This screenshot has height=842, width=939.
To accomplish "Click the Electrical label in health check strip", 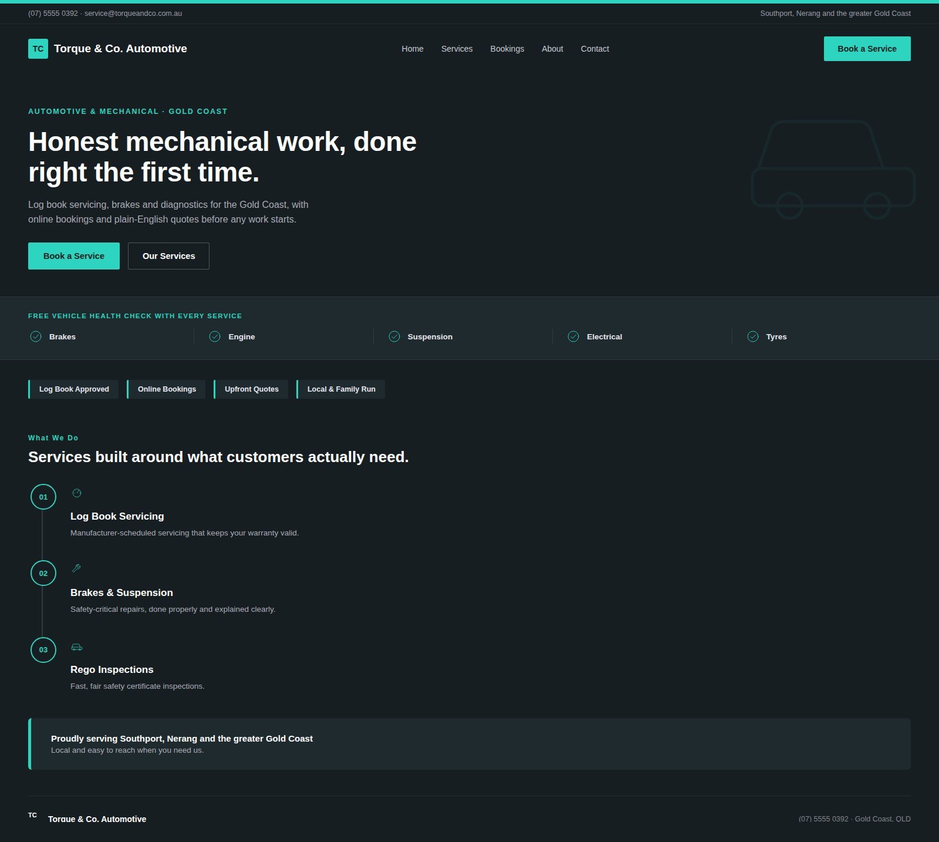I will pos(604,336).
